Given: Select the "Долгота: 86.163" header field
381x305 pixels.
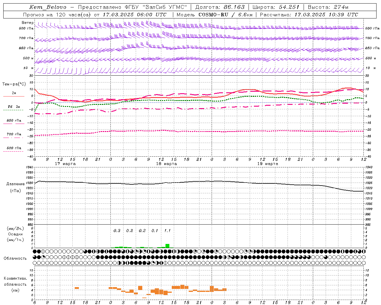Looking at the screenshot, I should pos(220,7).
